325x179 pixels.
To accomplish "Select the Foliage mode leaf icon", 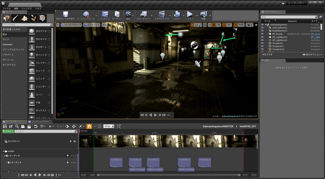I will point(33,18).
